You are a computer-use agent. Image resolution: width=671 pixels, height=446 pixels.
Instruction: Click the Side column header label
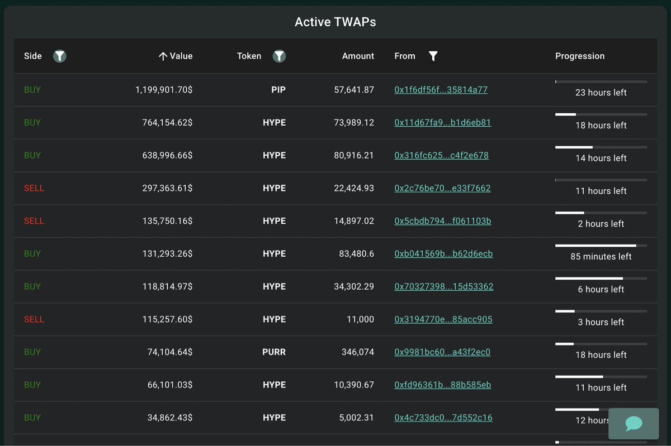pyautogui.click(x=33, y=56)
